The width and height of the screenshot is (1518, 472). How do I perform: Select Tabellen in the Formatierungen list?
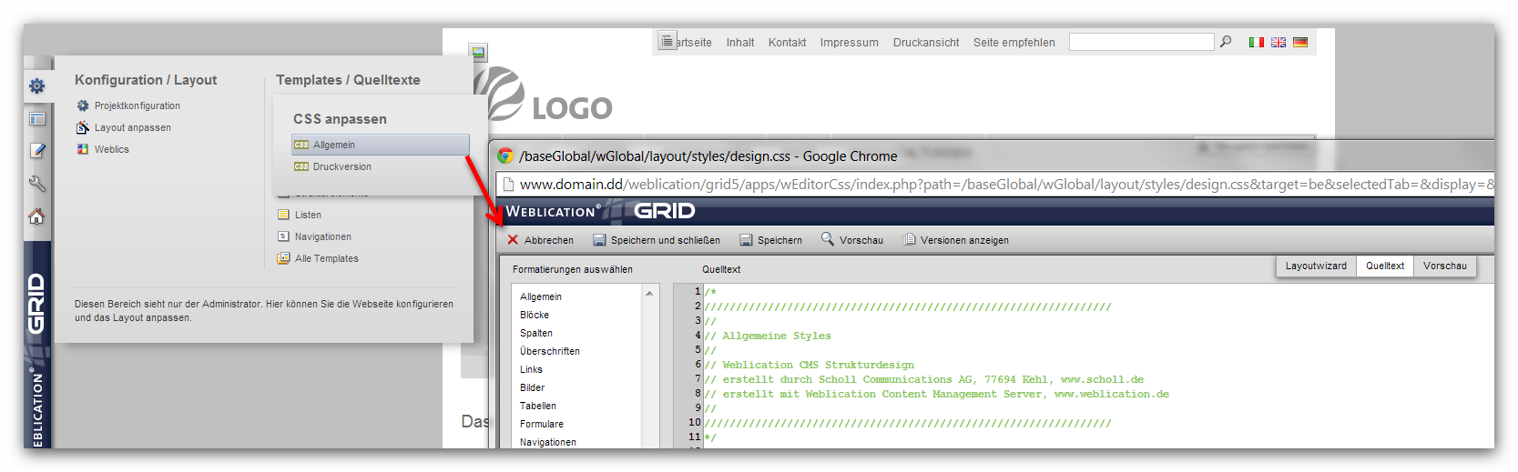pos(538,406)
